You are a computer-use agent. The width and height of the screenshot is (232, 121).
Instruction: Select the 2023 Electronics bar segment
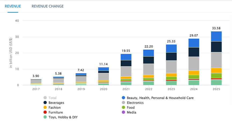coord(171,67)
